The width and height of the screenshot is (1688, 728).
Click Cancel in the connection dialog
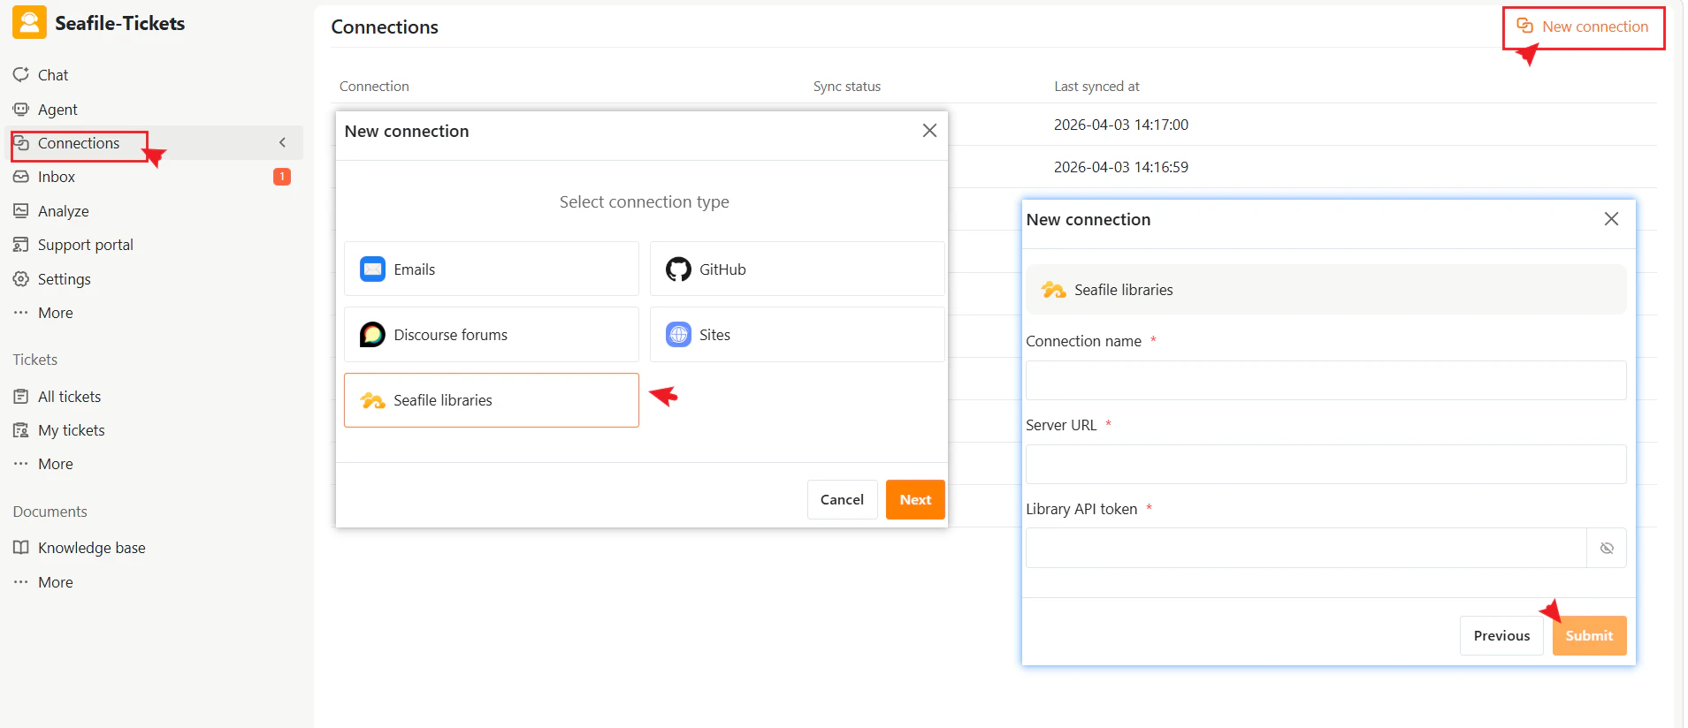pyautogui.click(x=842, y=499)
